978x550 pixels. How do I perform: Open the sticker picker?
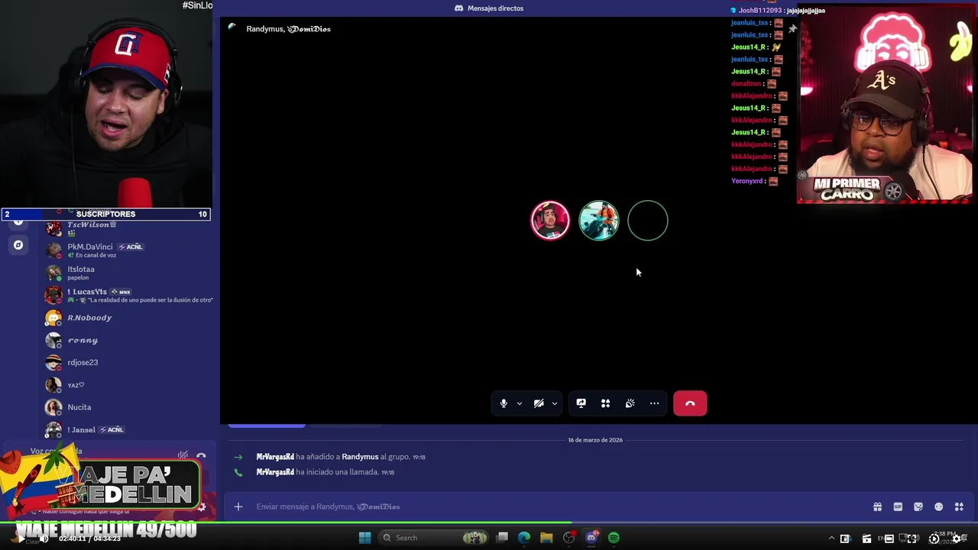tap(918, 506)
